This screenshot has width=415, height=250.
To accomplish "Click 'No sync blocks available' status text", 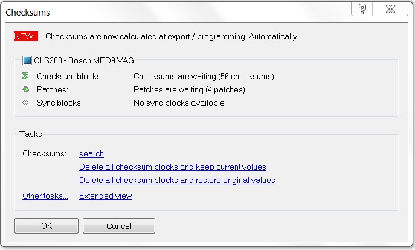I will [x=179, y=103].
